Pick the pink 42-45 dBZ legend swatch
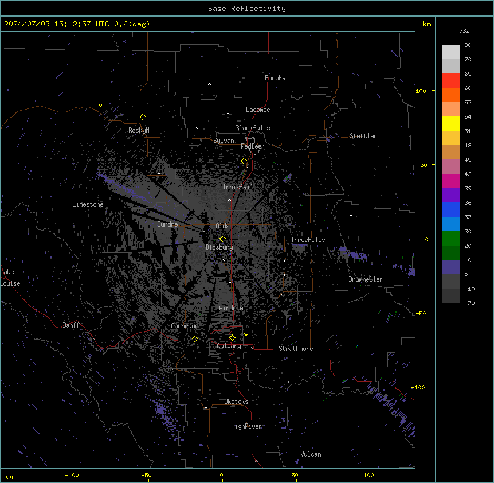The image size is (494, 483). tap(450, 167)
